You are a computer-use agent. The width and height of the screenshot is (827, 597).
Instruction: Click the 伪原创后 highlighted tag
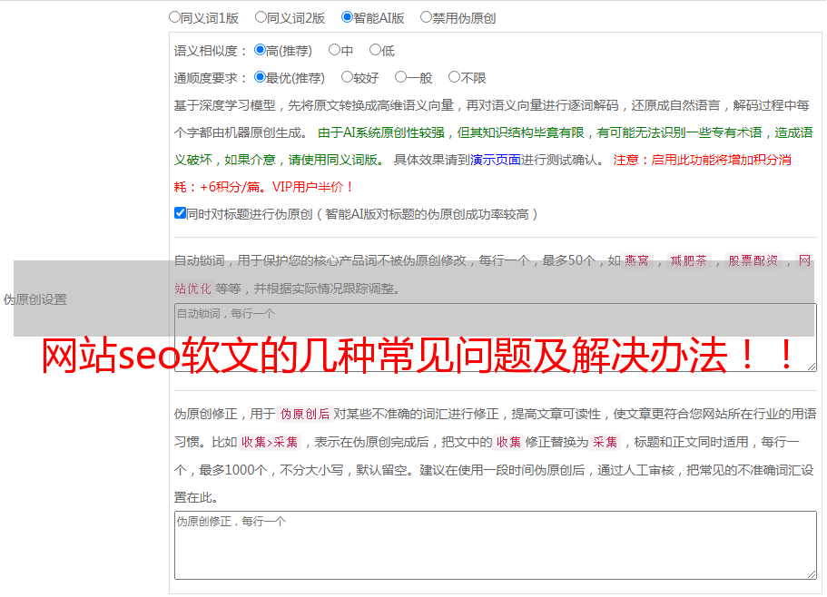[x=305, y=414]
